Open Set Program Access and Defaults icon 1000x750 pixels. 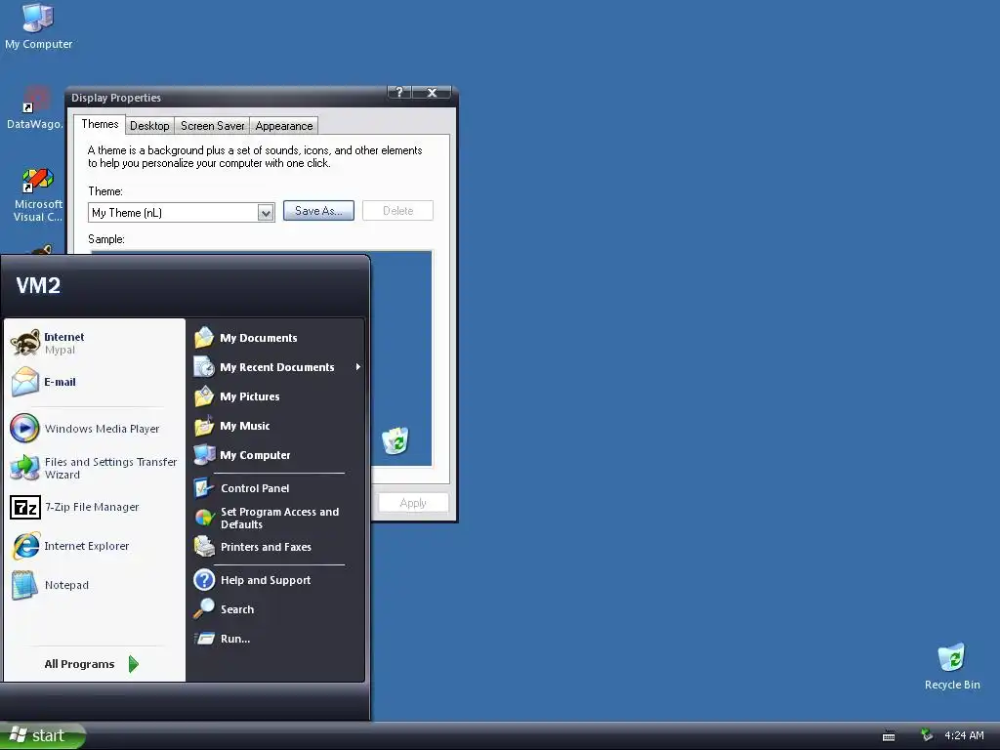[204, 518]
